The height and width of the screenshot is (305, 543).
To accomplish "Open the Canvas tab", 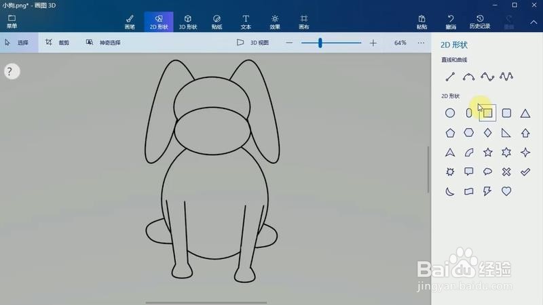I will click(303, 22).
